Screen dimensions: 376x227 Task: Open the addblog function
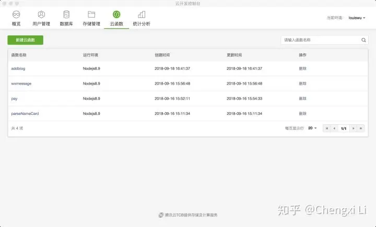pos(18,68)
